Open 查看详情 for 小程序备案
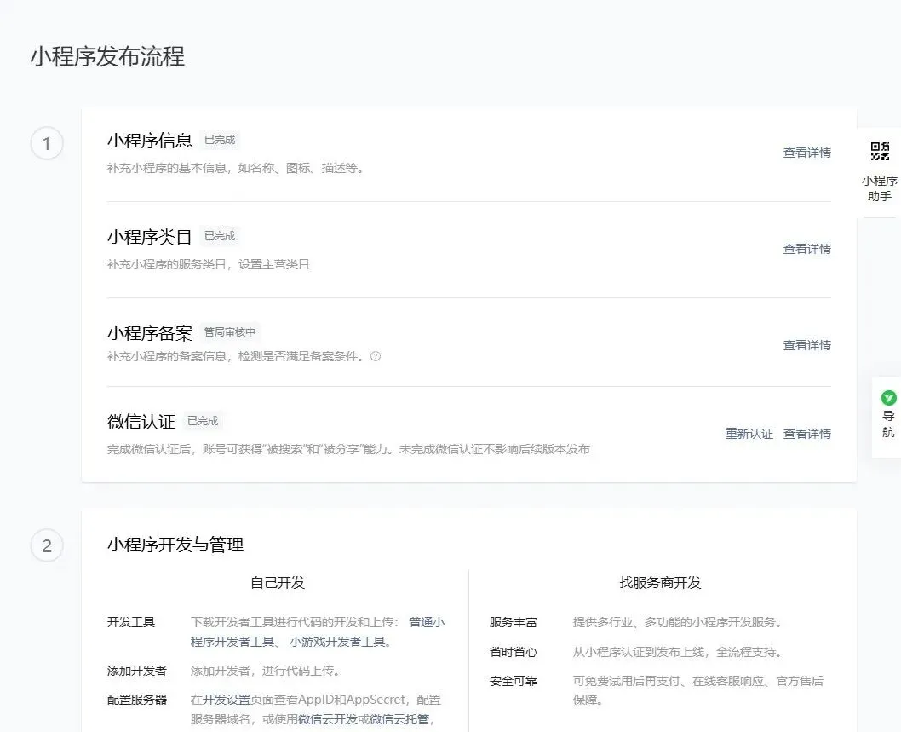The height and width of the screenshot is (732, 901). point(806,345)
